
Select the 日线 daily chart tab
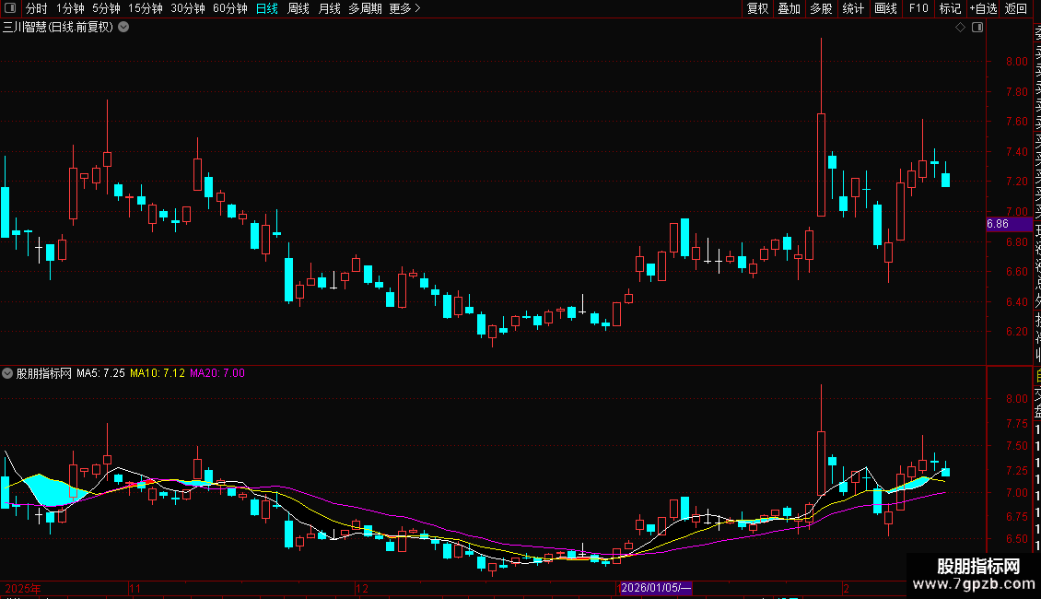[x=267, y=8]
